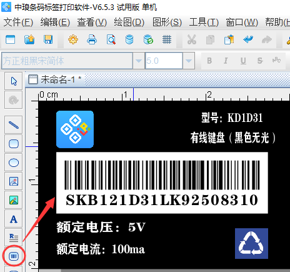Click the font size input field

tap(164, 61)
